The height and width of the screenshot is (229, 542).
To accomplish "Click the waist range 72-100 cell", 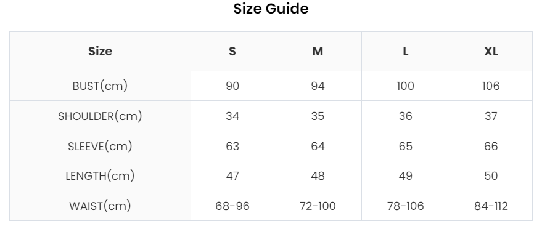I will click(x=318, y=206).
